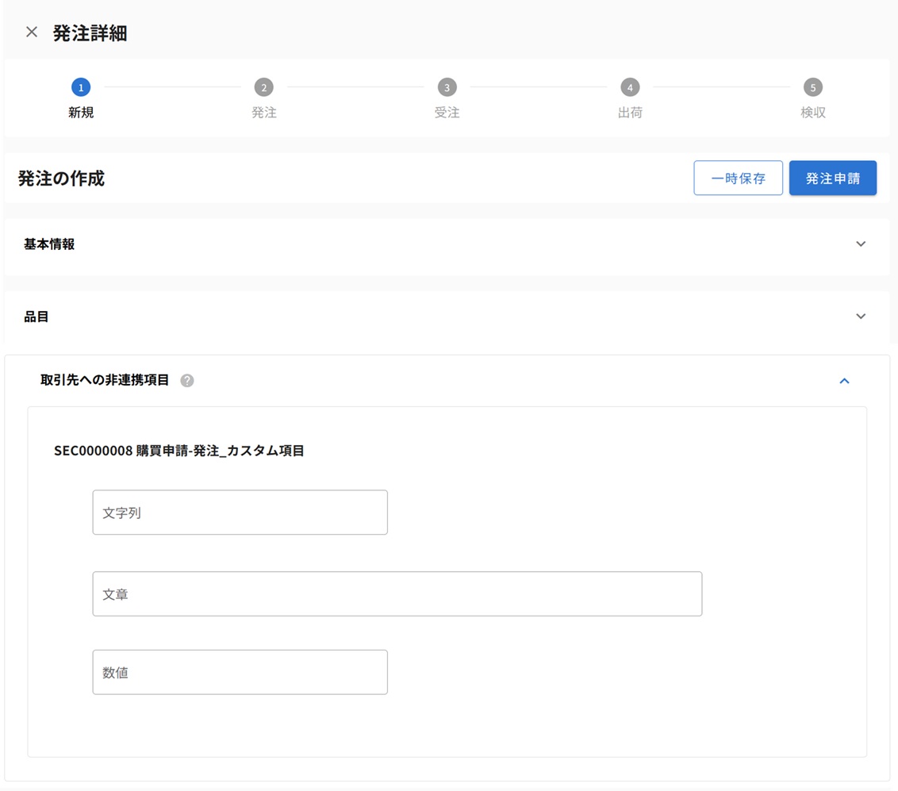Expand the 品目 section chevron
This screenshot has height=791, width=898.
861,317
